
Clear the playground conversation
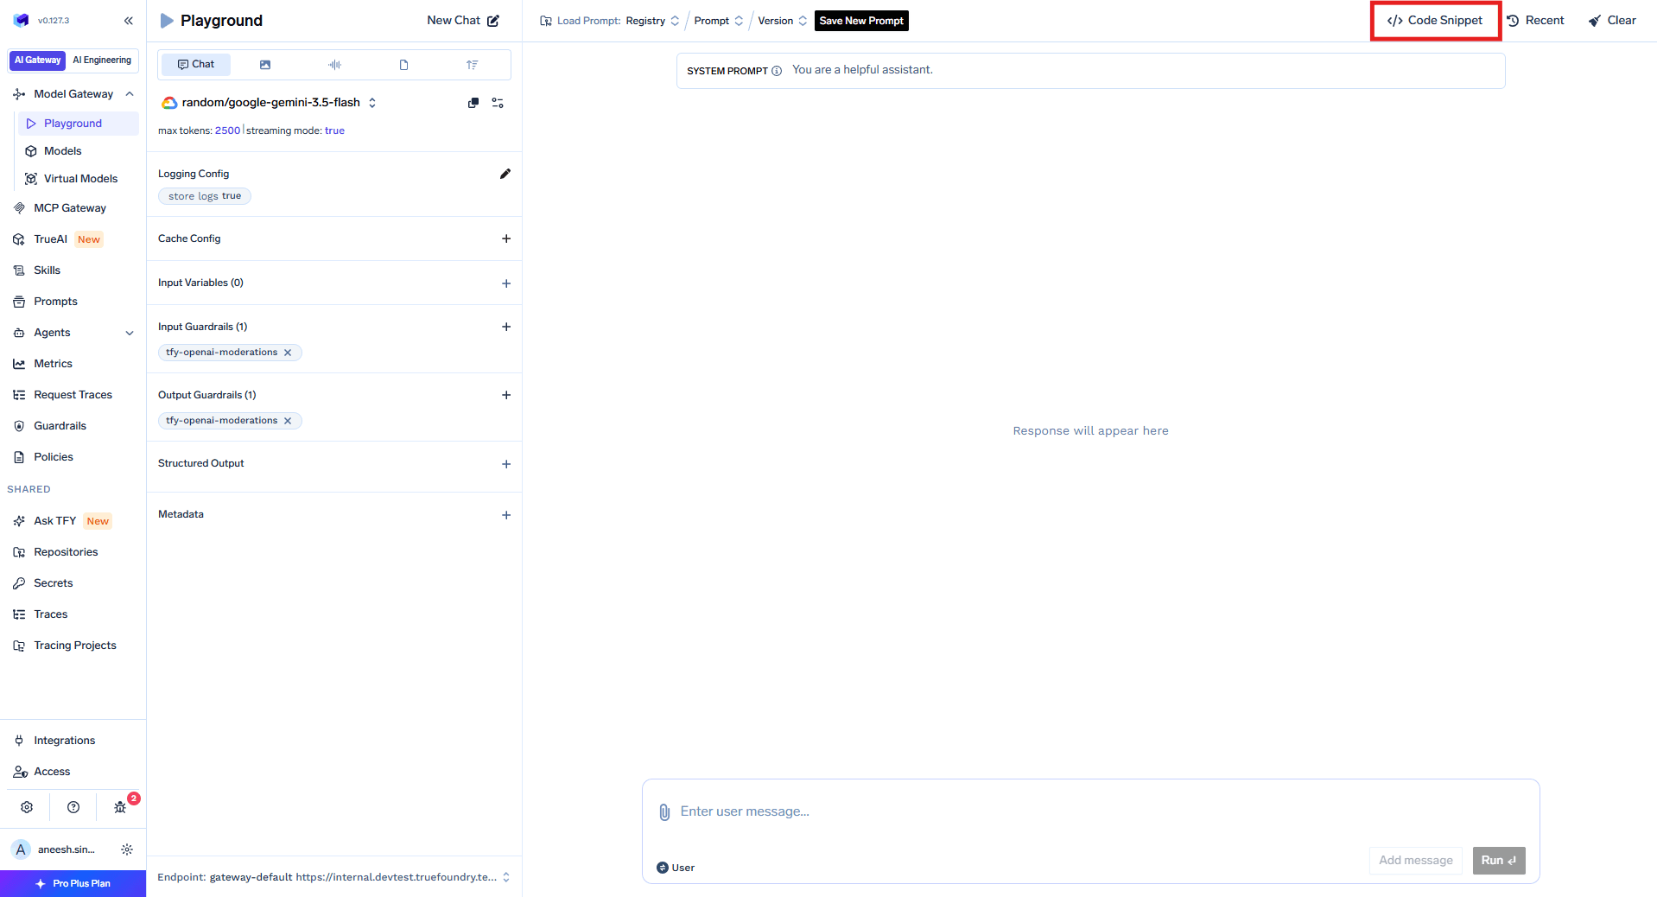tap(1612, 21)
